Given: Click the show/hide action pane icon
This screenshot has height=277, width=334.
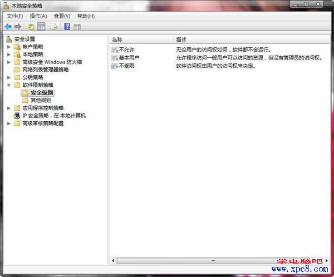Looking at the screenshot, I should click(77, 26).
